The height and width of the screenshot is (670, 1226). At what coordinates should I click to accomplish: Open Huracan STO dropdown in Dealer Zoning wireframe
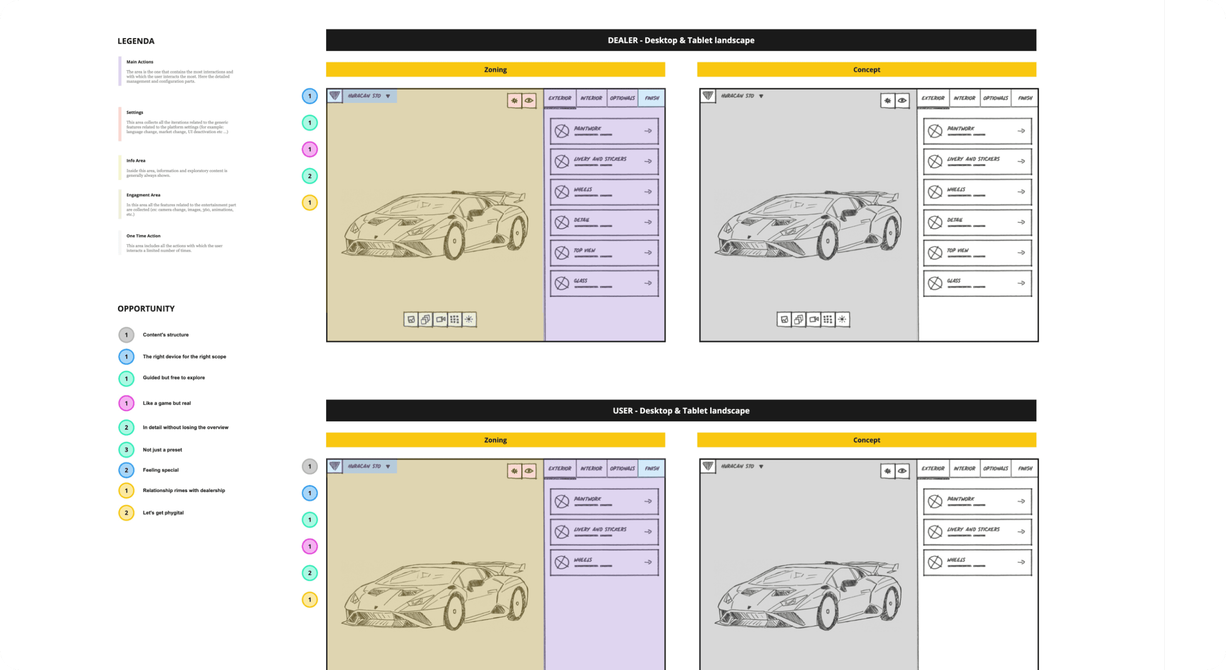[388, 96]
